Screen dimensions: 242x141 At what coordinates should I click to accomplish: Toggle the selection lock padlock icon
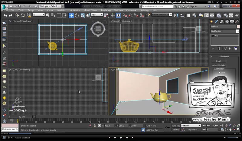(x=95, y=126)
